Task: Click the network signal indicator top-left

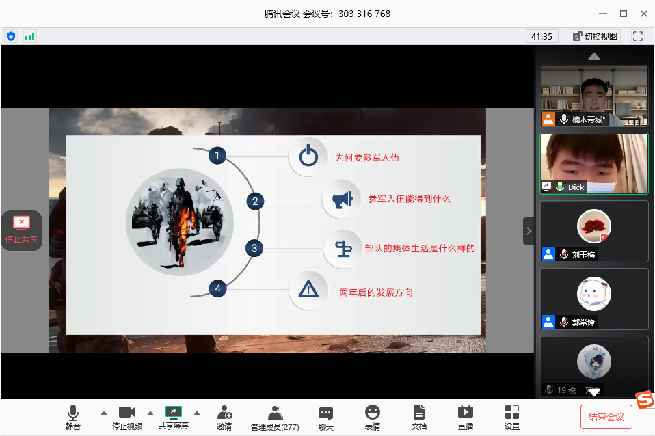Action: tap(29, 36)
